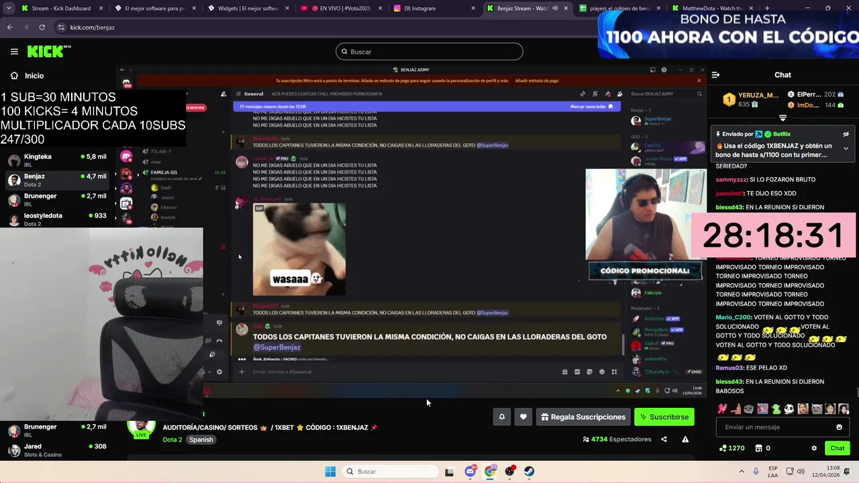The width and height of the screenshot is (859, 483).
Task: Click the Suscribirse button
Action: (x=664, y=417)
